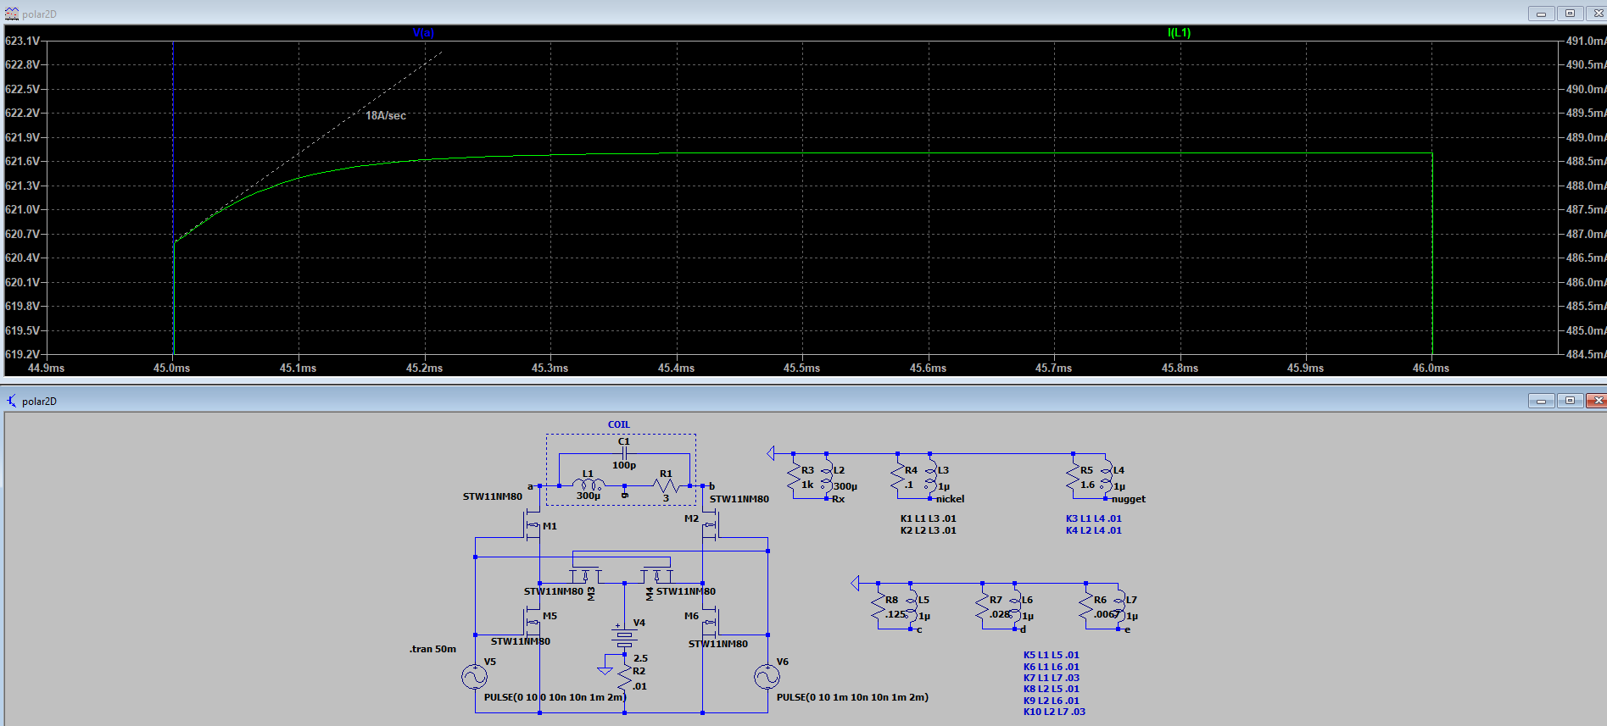Click the resistor R3 1k symbol
Screen dimensions: 1607x726
pos(795,478)
